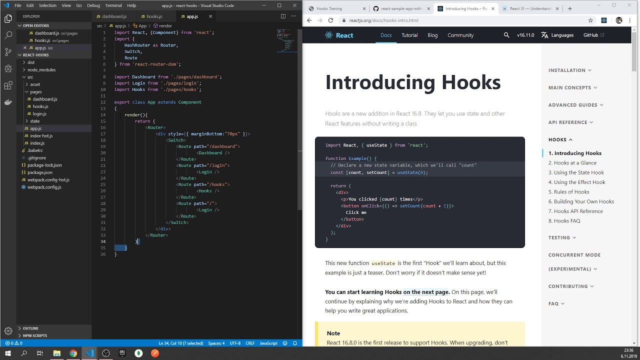Expand the INSTALLATION docs section

point(569,70)
